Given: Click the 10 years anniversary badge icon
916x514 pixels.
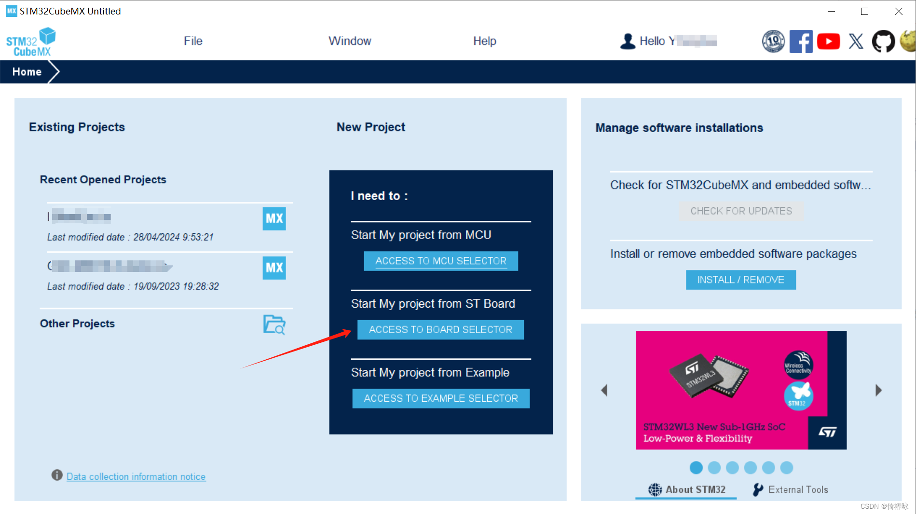Looking at the screenshot, I should point(773,41).
